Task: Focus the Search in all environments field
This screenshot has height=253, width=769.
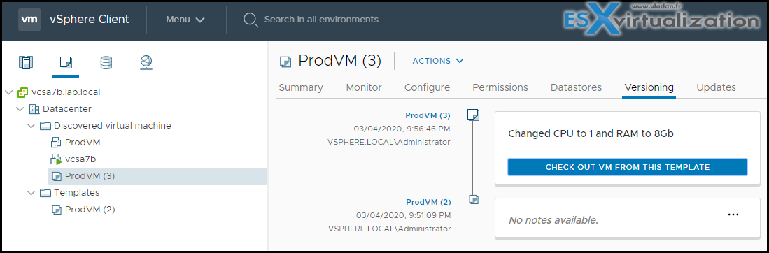Action: coord(321,20)
